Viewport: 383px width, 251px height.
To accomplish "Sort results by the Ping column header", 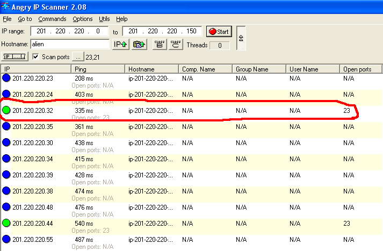I will coord(98,69).
